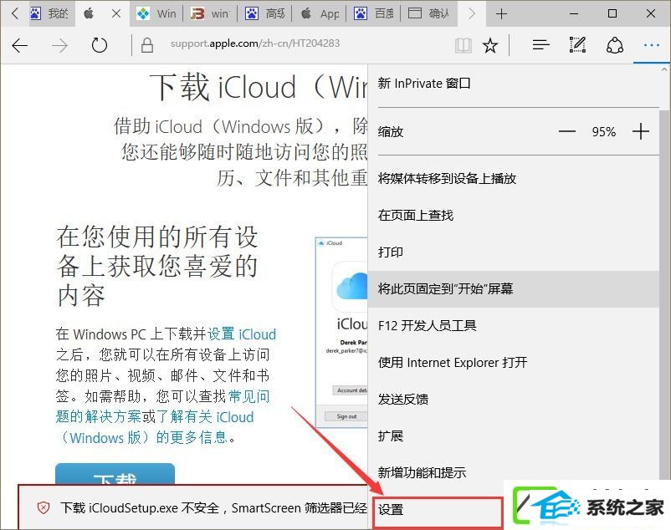This screenshot has height=530, width=671.
Task: Switch to the 高级 tab
Action: tap(264, 13)
